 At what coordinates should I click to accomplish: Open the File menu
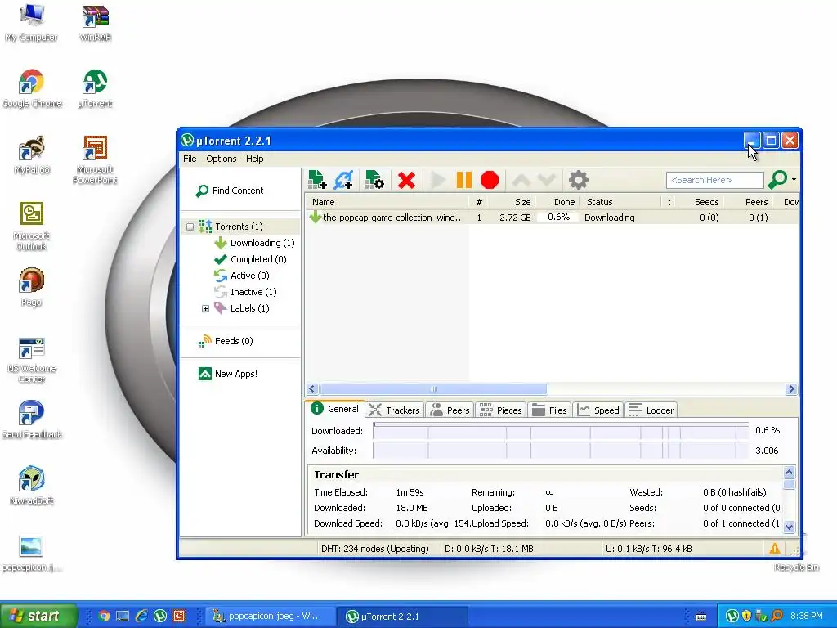[190, 159]
